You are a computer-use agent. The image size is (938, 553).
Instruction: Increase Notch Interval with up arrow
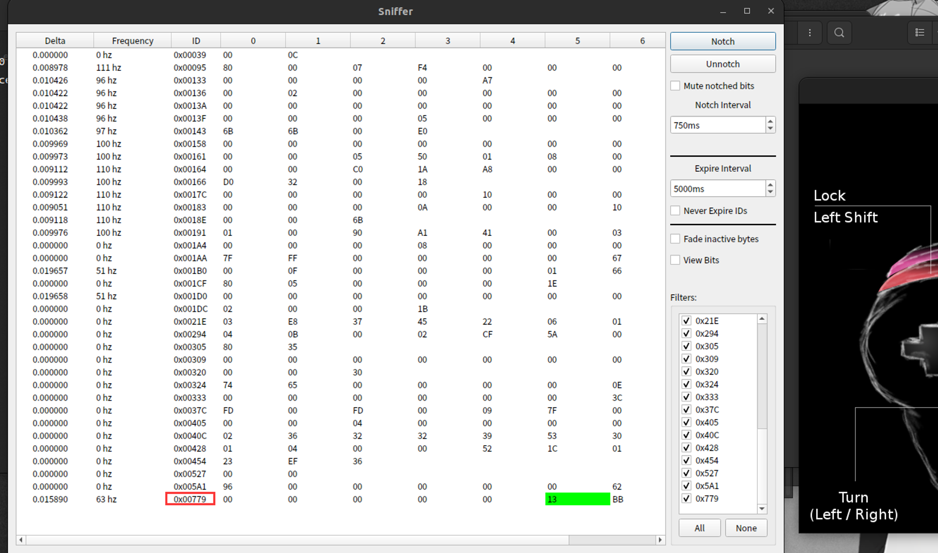pyautogui.click(x=770, y=121)
